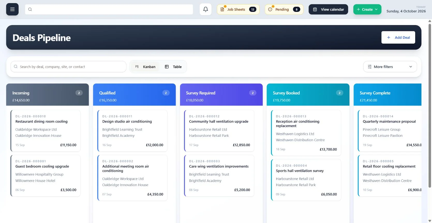This screenshot has height=223, width=432.
Task: Click the date Sunday, 4 October 2026
Action: [x=406, y=11]
